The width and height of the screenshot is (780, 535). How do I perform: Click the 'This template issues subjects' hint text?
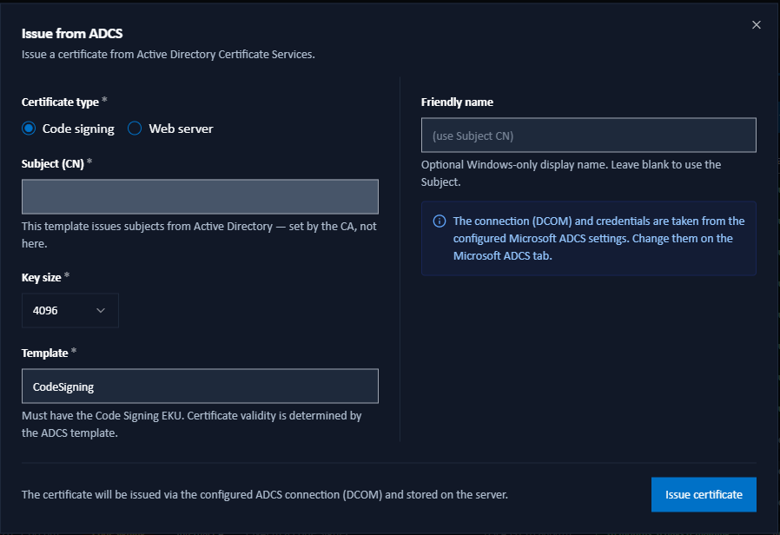(199, 234)
